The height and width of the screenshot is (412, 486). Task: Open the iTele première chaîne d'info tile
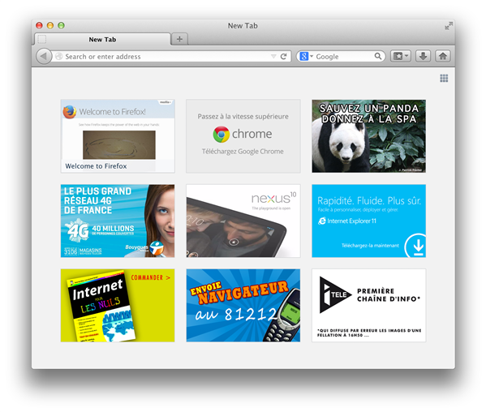pyautogui.click(x=369, y=306)
